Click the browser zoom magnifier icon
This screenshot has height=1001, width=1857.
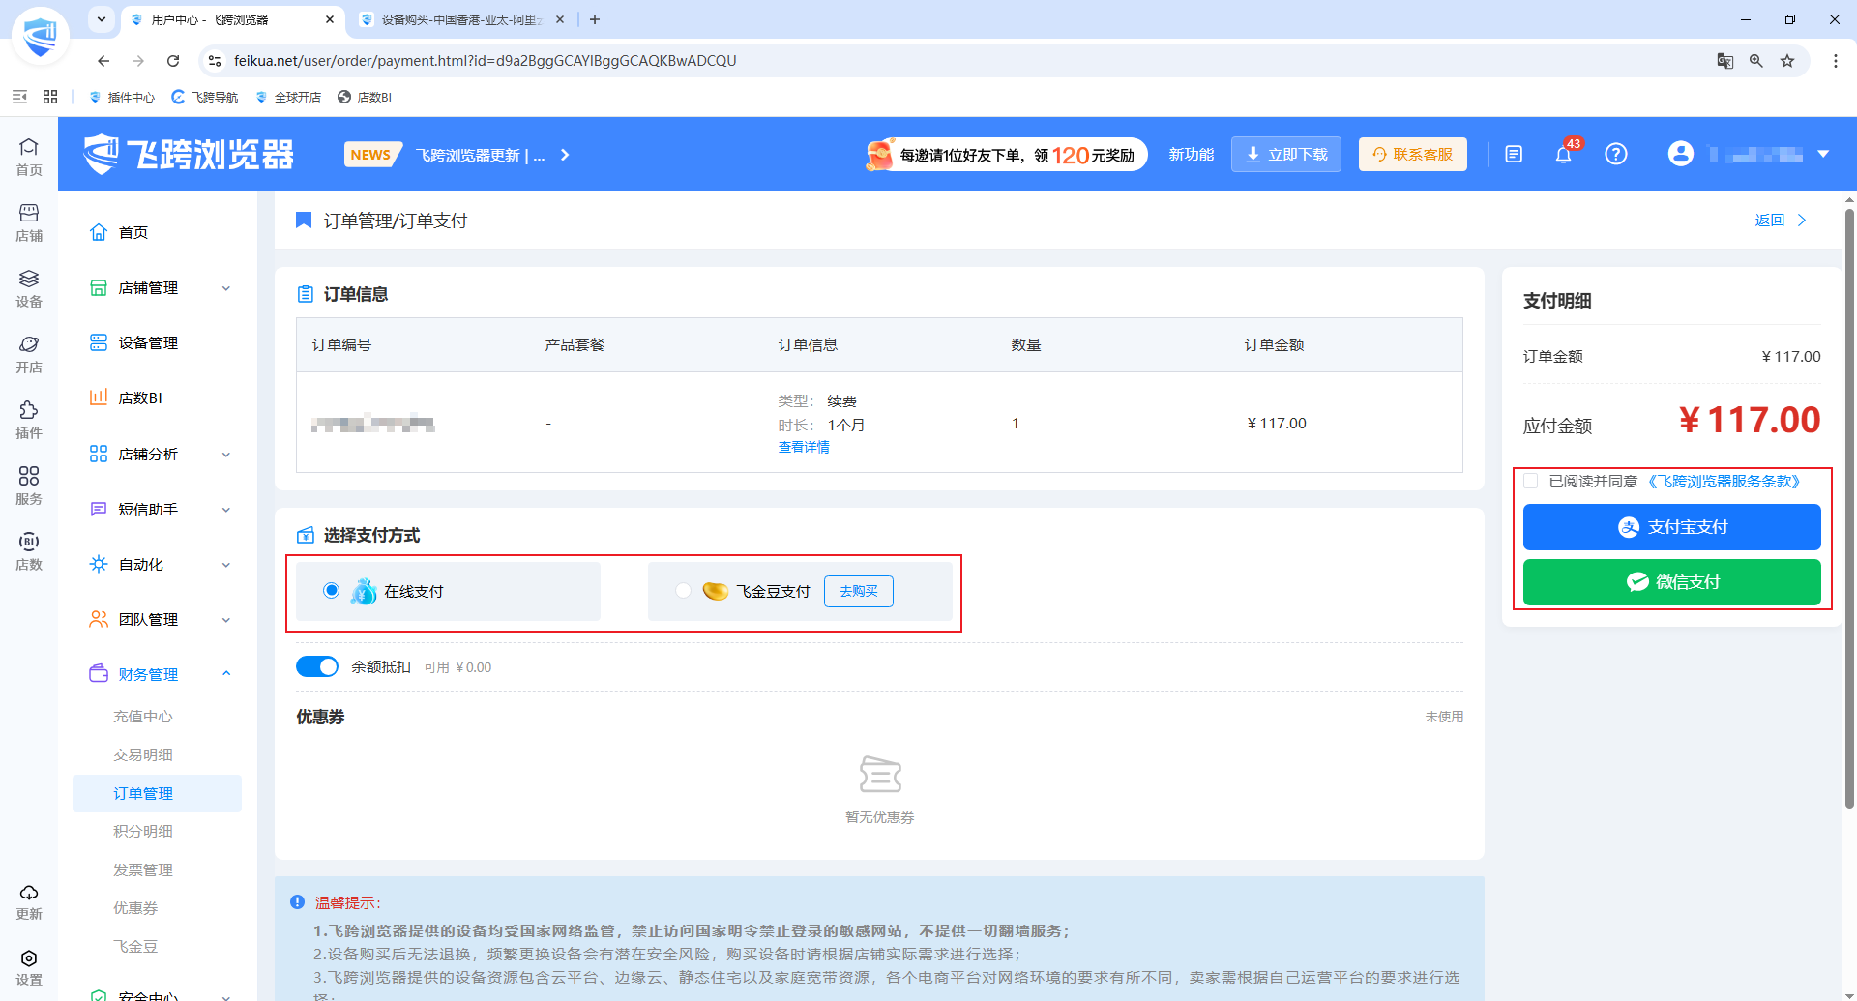click(x=1756, y=61)
